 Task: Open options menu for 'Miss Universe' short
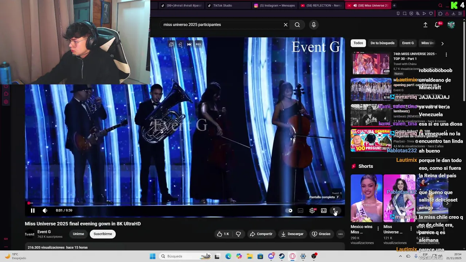pyautogui.click(x=411, y=229)
